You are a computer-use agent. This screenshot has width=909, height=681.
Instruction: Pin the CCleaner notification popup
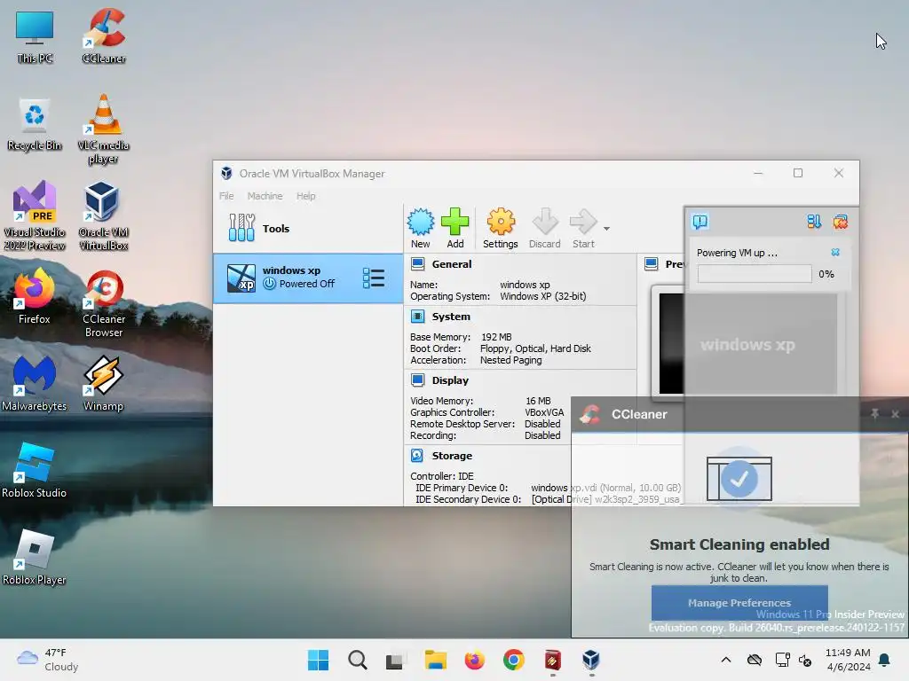(874, 413)
